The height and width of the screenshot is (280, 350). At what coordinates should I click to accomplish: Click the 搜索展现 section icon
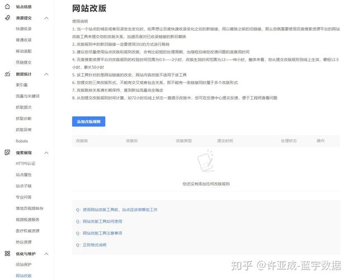click(x=7, y=152)
